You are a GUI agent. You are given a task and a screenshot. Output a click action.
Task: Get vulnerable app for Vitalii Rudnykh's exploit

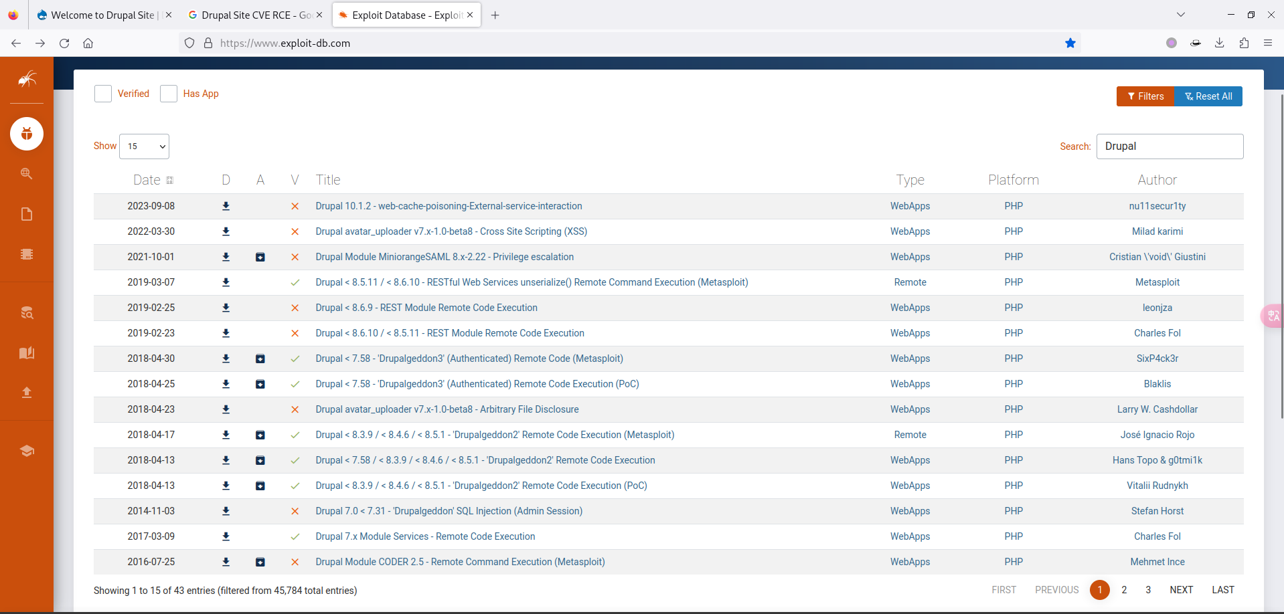[x=260, y=486]
